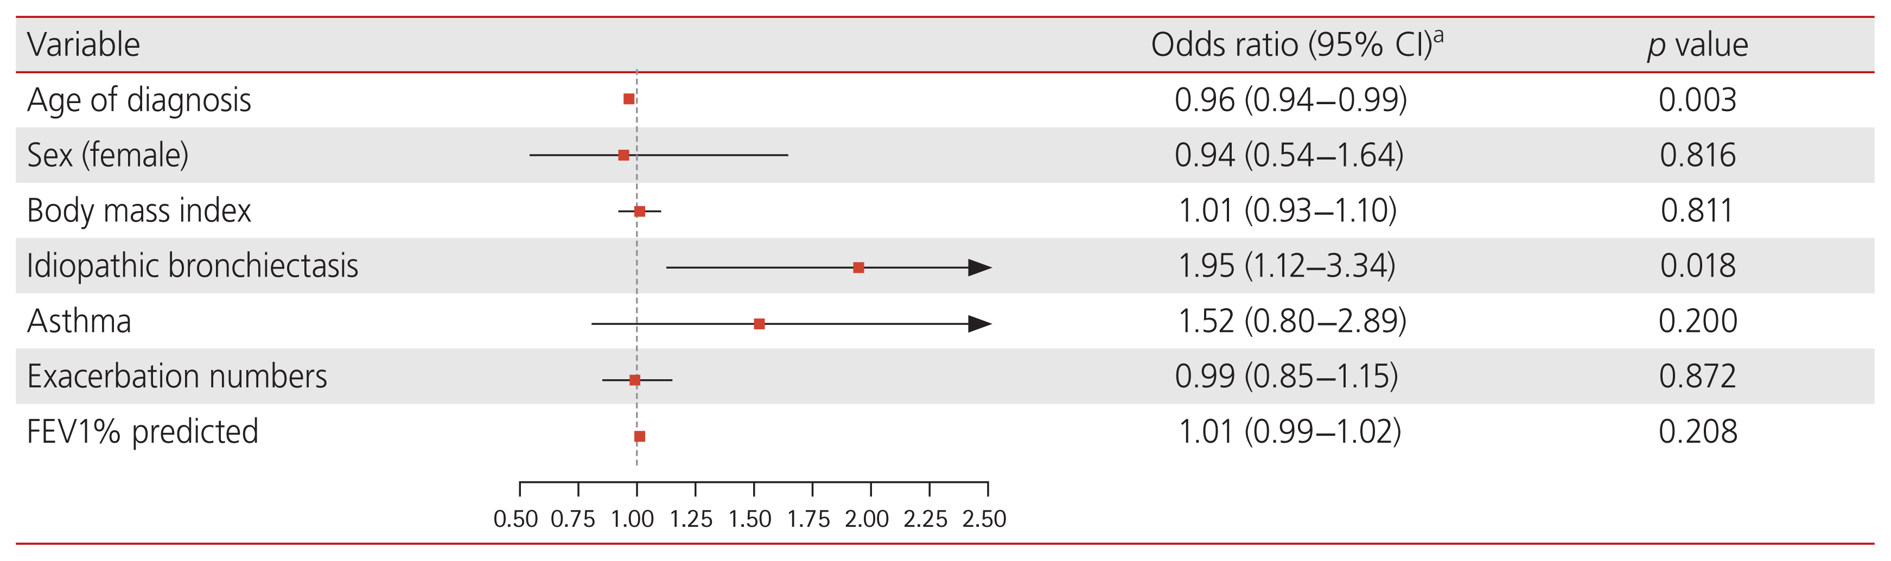
Task: Select the p value column header
Action: click(1697, 45)
